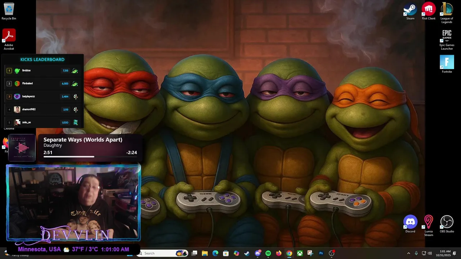
Task: Launch OBS Studio desktop shortcut
Action: 447,224
